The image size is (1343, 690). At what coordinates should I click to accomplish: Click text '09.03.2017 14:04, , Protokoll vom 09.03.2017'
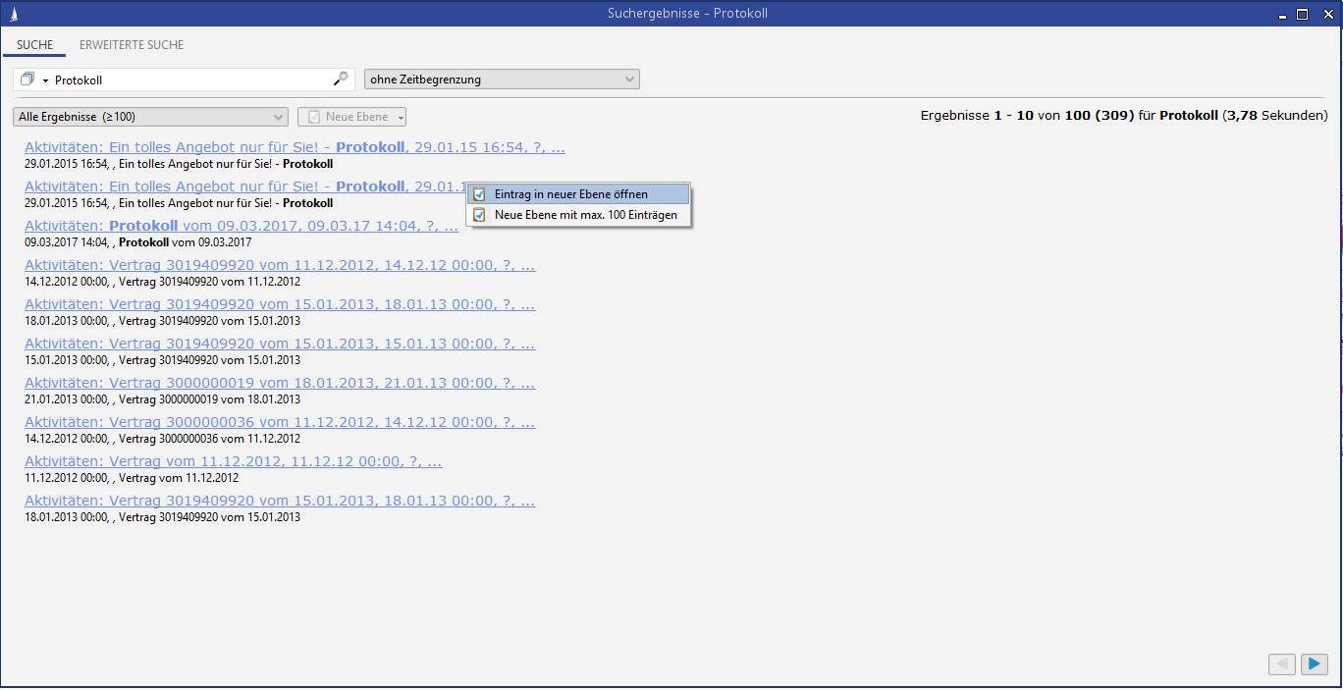pos(138,242)
